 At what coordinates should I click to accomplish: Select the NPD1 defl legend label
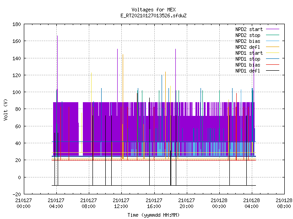(248, 71)
